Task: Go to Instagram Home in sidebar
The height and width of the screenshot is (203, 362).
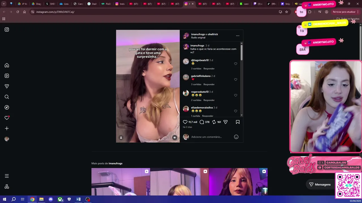Action: click(x=7, y=65)
